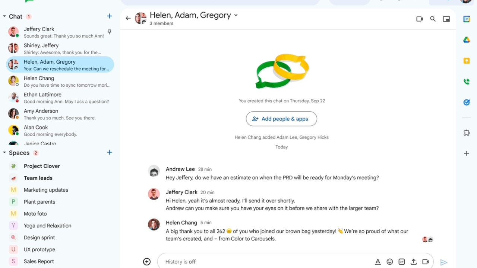Click the History is off message field
Screen dimensions: 477x268
coord(261,262)
